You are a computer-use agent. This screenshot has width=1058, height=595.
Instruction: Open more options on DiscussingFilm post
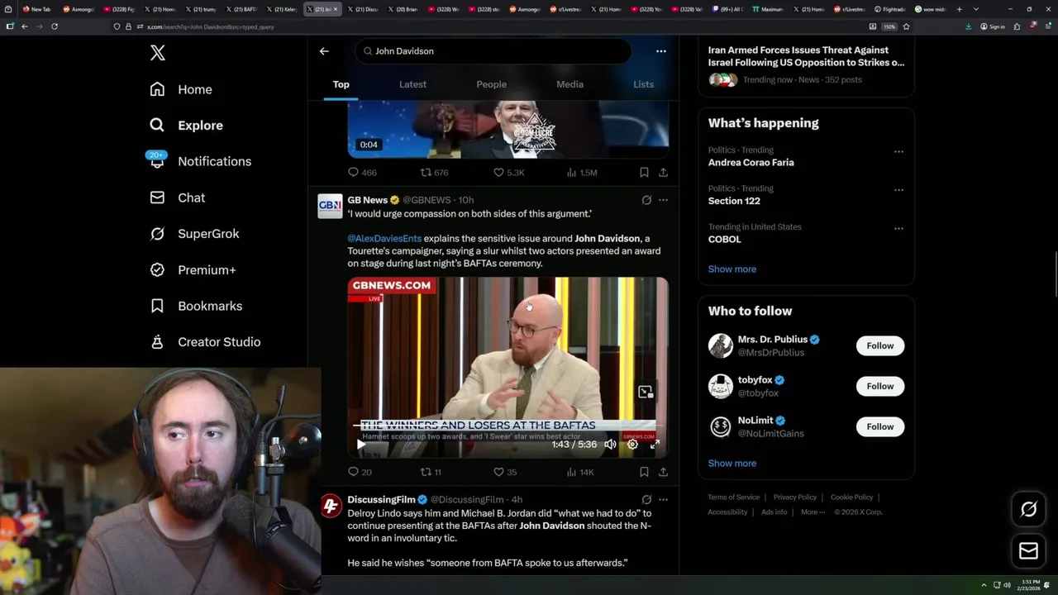663,500
